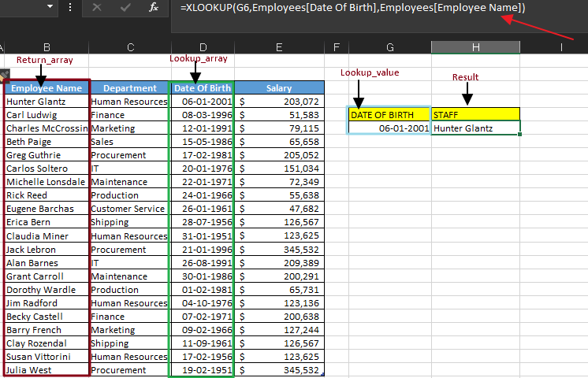
Task: Select cell Alan Barnes
Action: [47, 263]
